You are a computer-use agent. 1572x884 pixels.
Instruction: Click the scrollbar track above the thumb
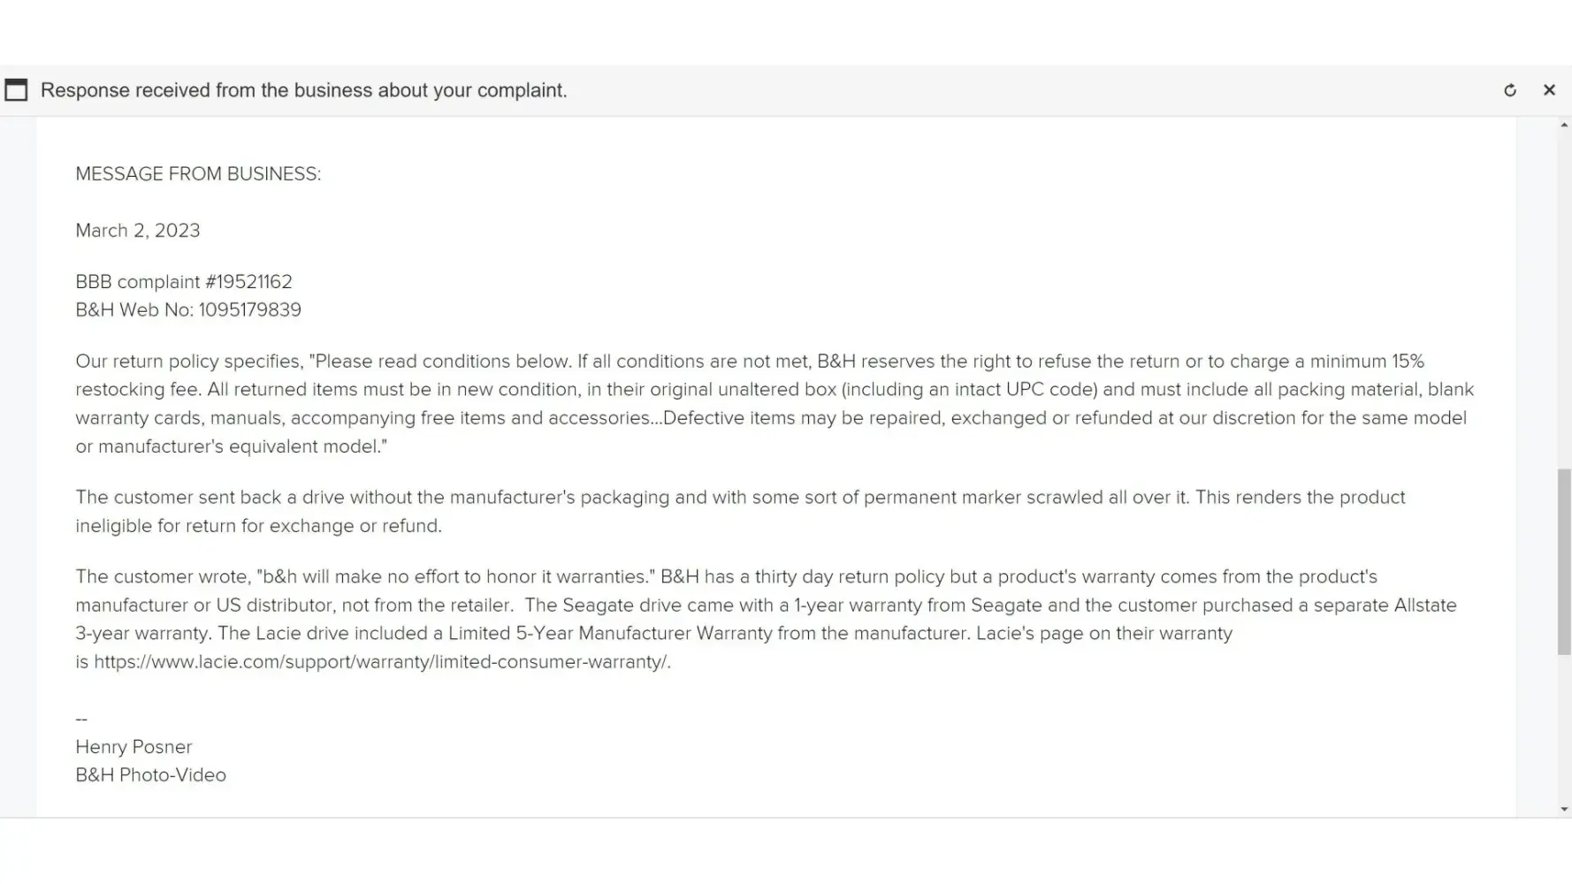pos(1564,301)
